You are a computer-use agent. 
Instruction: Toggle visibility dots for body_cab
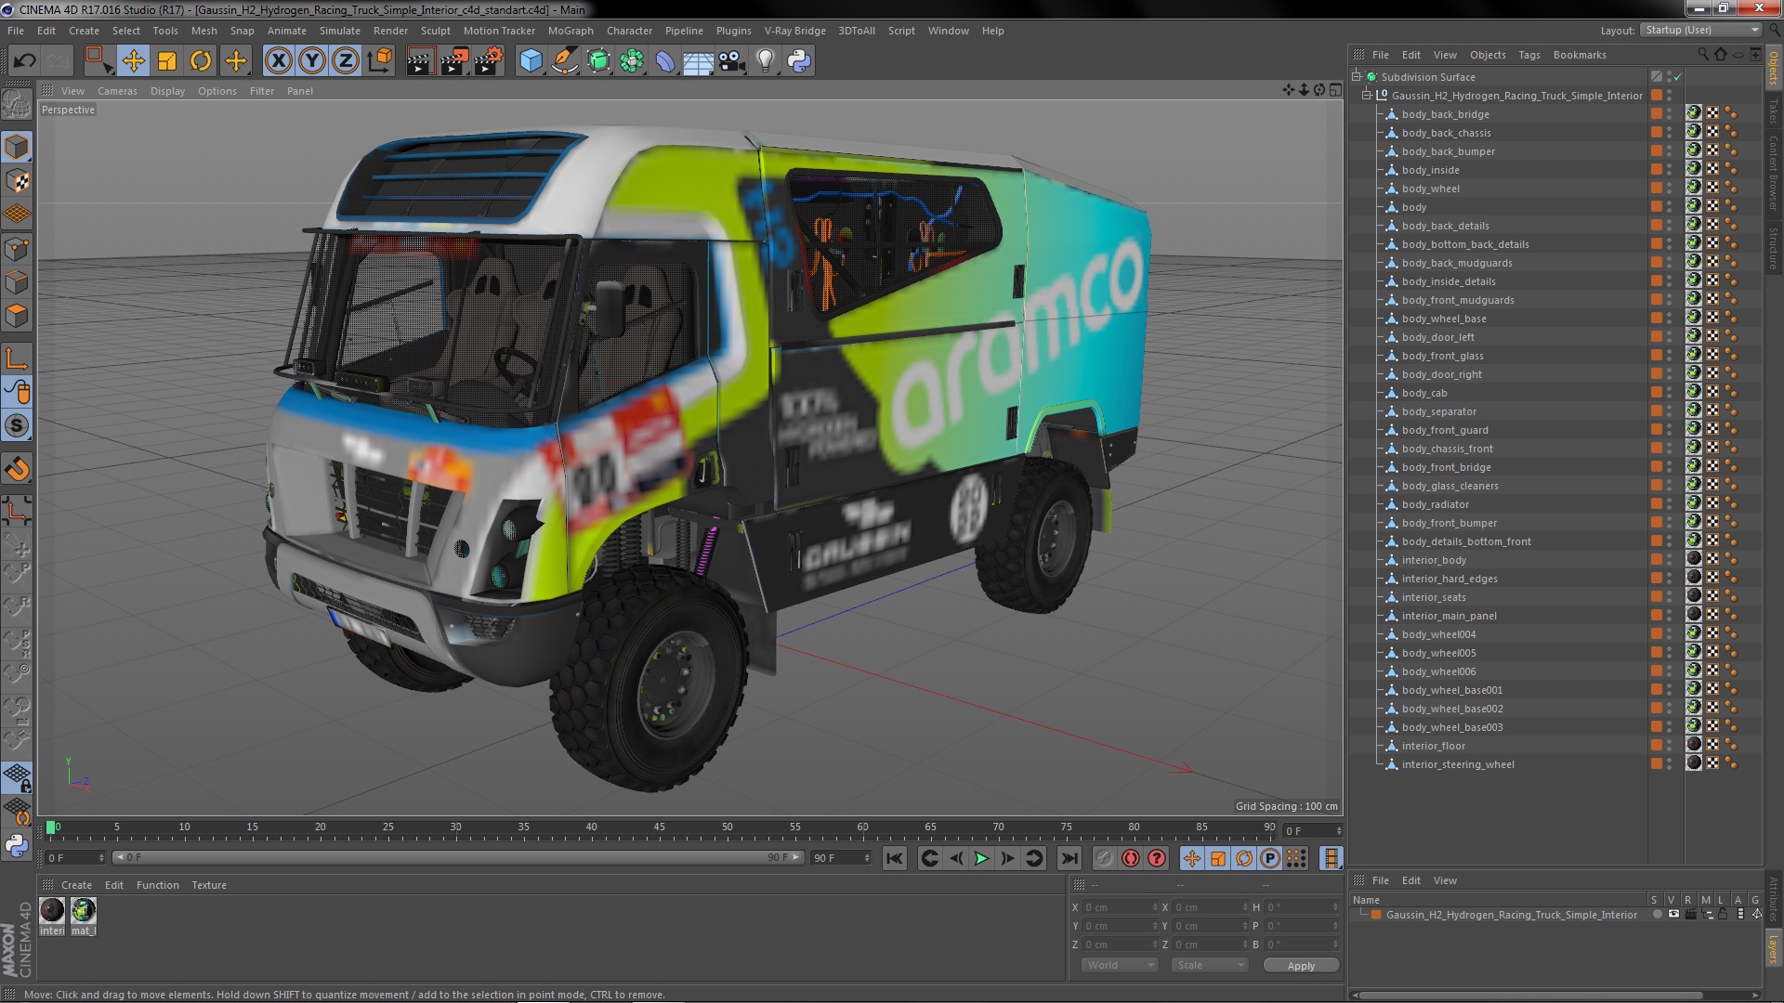(1669, 393)
